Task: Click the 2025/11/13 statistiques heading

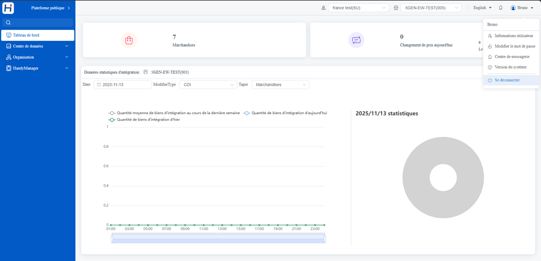Action: [x=387, y=113]
